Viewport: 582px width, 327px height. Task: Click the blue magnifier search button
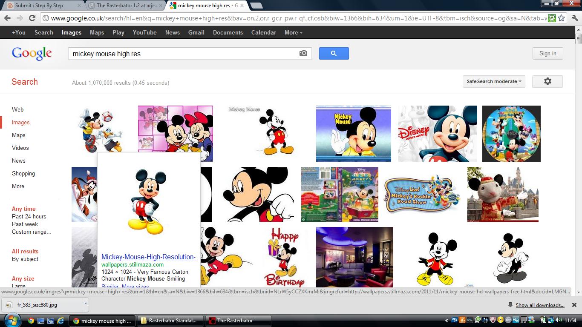(334, 53)
